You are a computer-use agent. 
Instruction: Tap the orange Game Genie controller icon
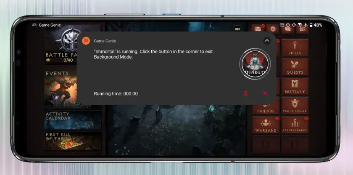[86, 41]
